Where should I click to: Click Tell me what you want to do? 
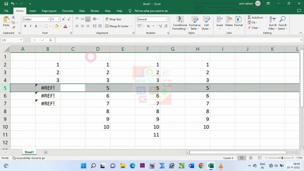click(151, 11)
